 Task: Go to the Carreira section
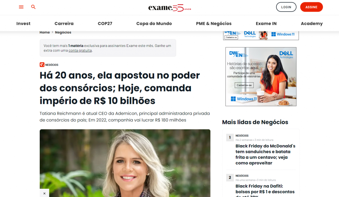click(x=64, y=23)
